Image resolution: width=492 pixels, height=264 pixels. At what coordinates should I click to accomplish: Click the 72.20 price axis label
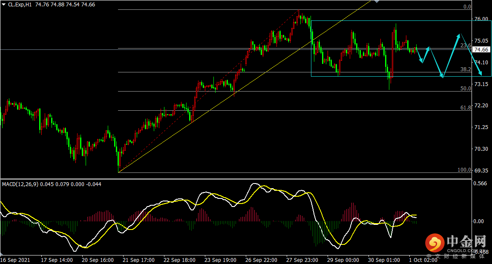(x=481, y=106)
